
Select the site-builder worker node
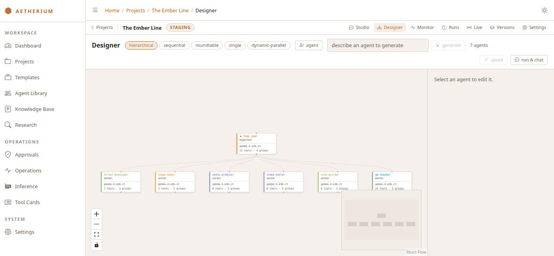coord(338,182)
